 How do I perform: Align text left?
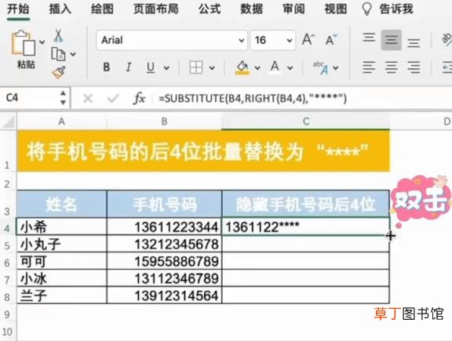(369, 67)
